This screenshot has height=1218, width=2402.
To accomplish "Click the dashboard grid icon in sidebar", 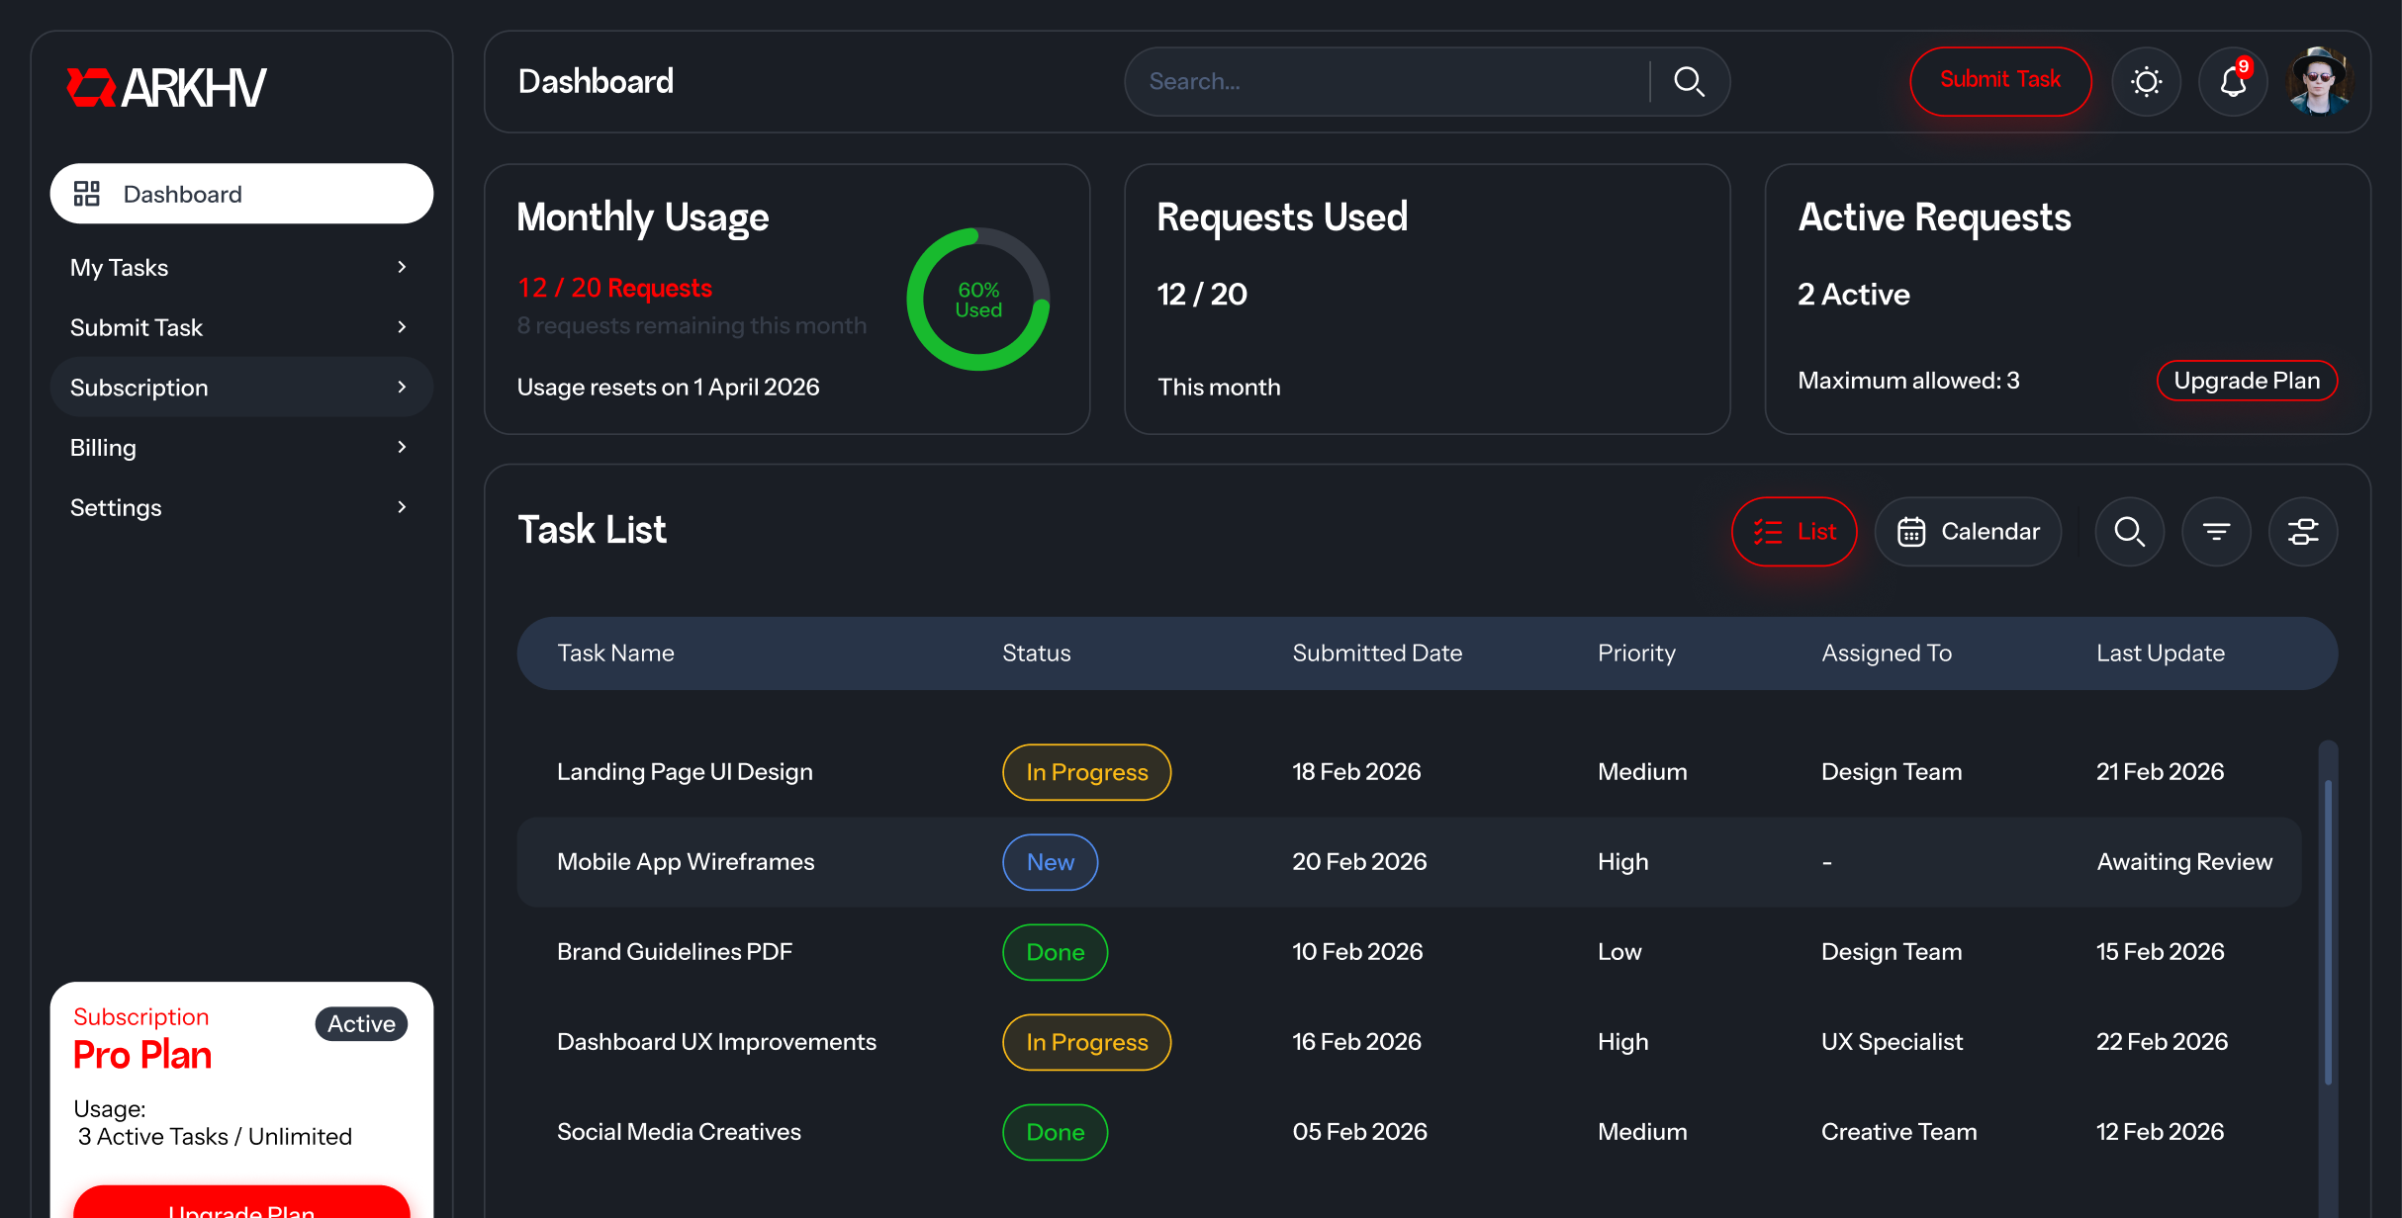I will click(87, 194).
